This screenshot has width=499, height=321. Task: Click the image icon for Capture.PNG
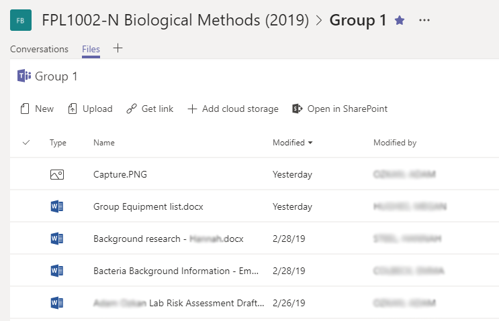(x=57, y=175)
